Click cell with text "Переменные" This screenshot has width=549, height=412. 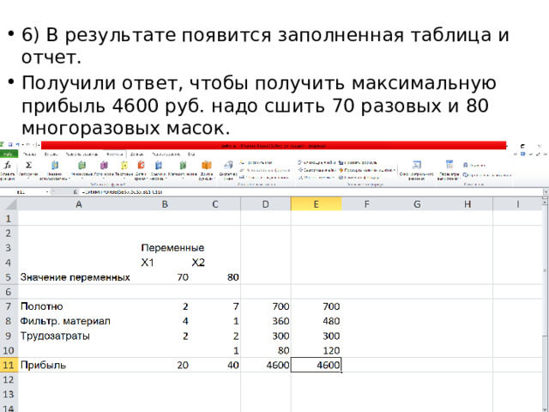point(172,248)
